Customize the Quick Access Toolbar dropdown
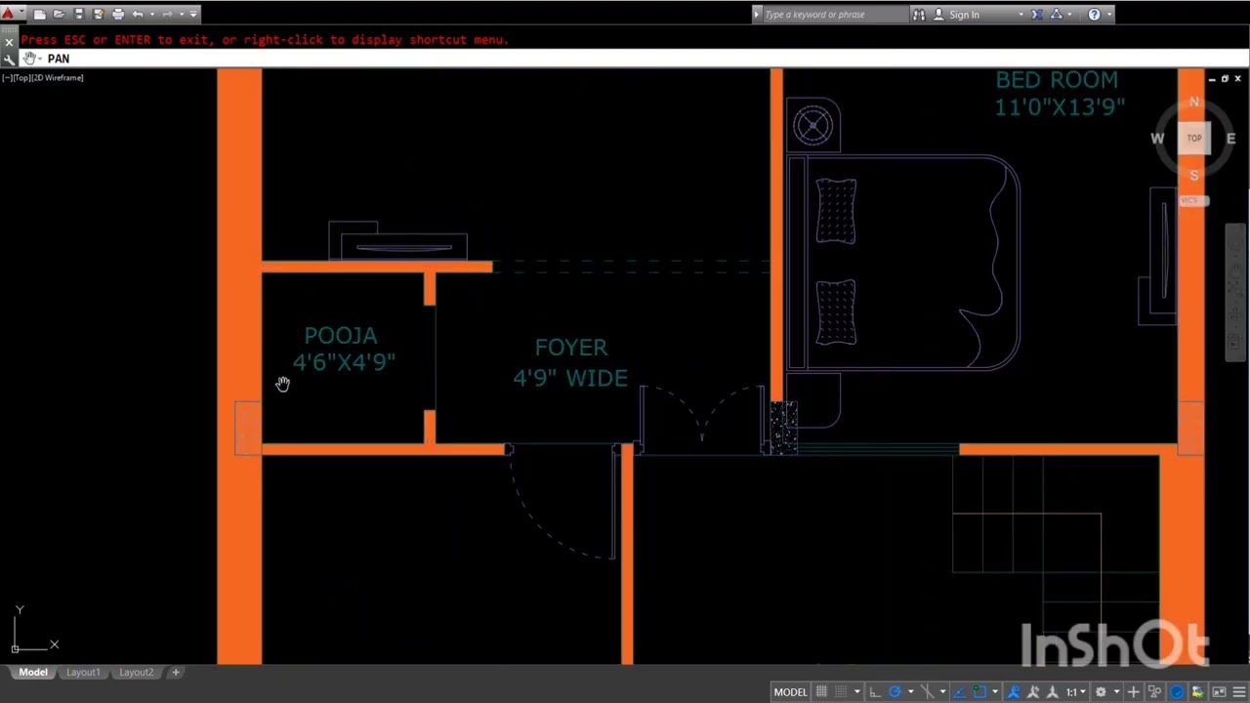The height and width of the screenshot is (703, 1250). click(193, 15)
